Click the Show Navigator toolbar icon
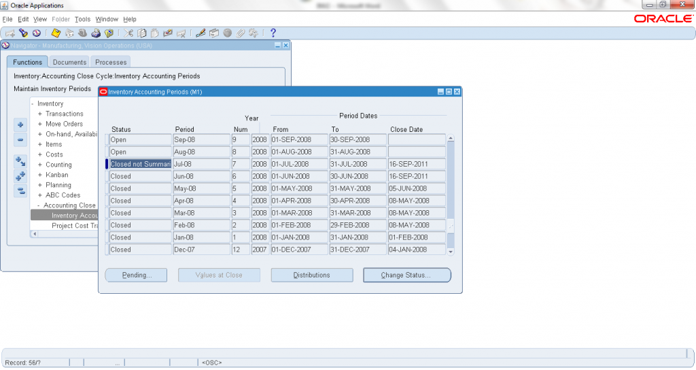Screen dimensions: 696x370 coord(36,33)
